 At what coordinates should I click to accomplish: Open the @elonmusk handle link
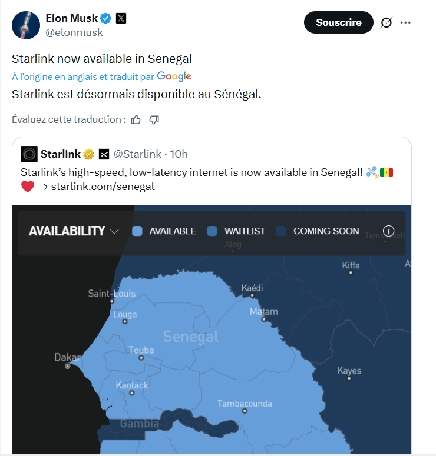coord(74,32)
